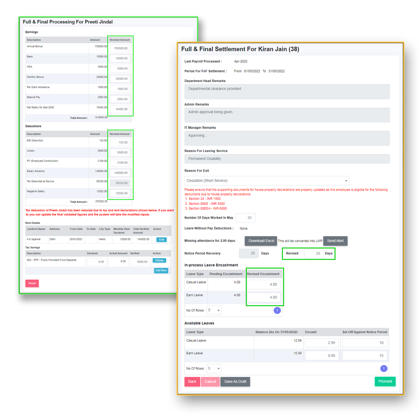
Task: Click the pink Back button
Action: pyautogui.click(x=192, y=381)
